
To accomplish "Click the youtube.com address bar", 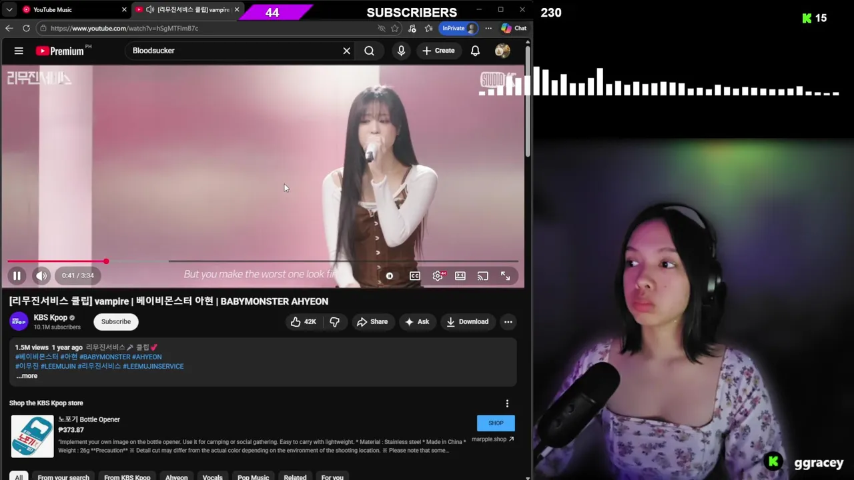I will tap(207, 28).
